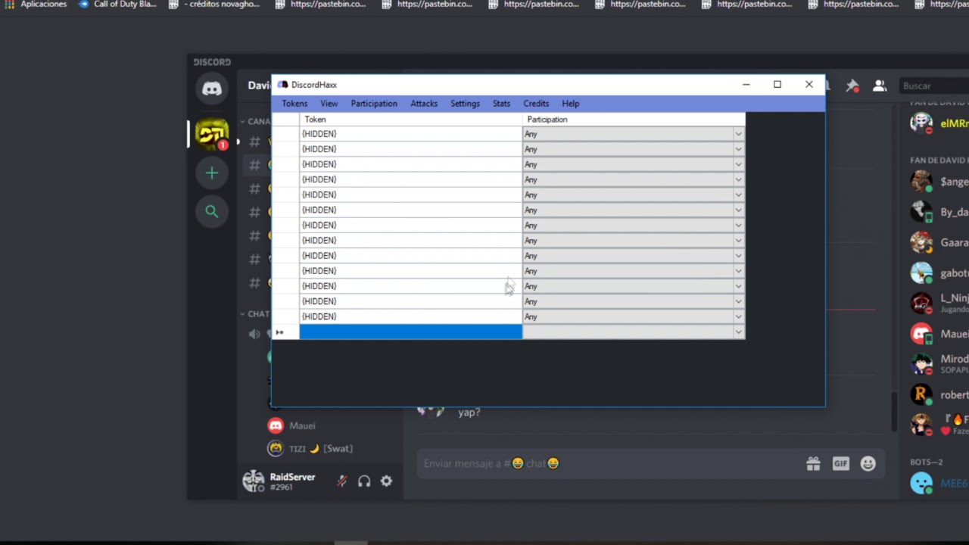Toggle the member list people icon
The height and width of the screenshot is (545, 969).
point(879,86)
